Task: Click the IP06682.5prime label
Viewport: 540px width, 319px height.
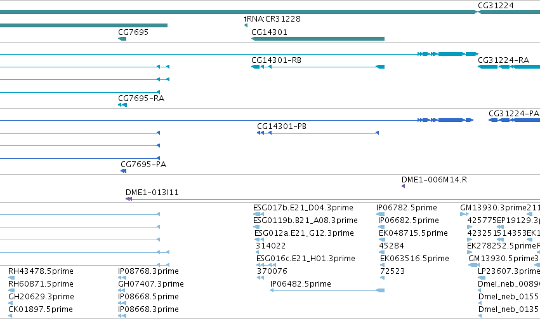Action: (x=409, y=221)
